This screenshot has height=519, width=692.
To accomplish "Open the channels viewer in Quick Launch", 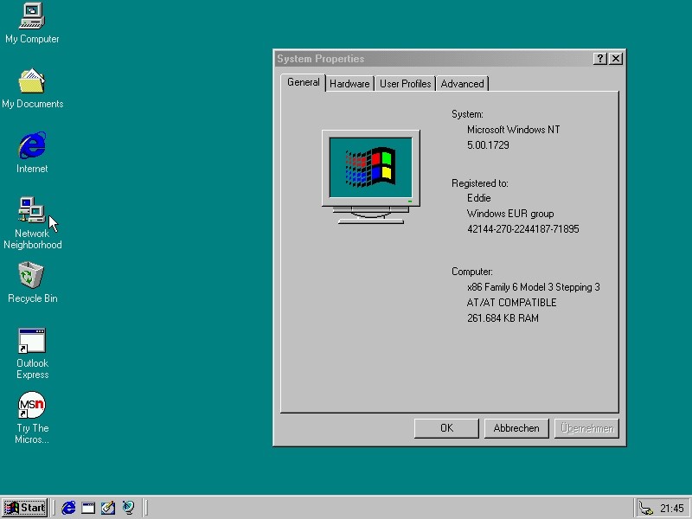I will [129, 508].
